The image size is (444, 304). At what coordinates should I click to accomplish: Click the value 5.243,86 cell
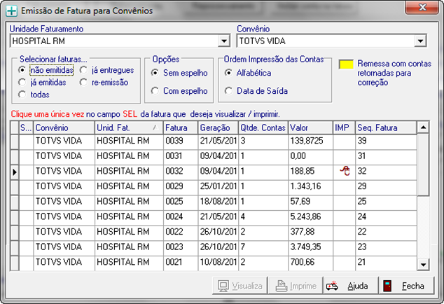point(310,218)
